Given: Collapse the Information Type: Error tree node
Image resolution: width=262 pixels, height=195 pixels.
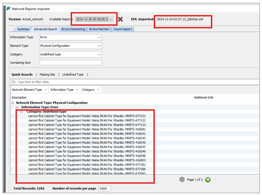Looking at the screenshot, I should click(17, 107).
